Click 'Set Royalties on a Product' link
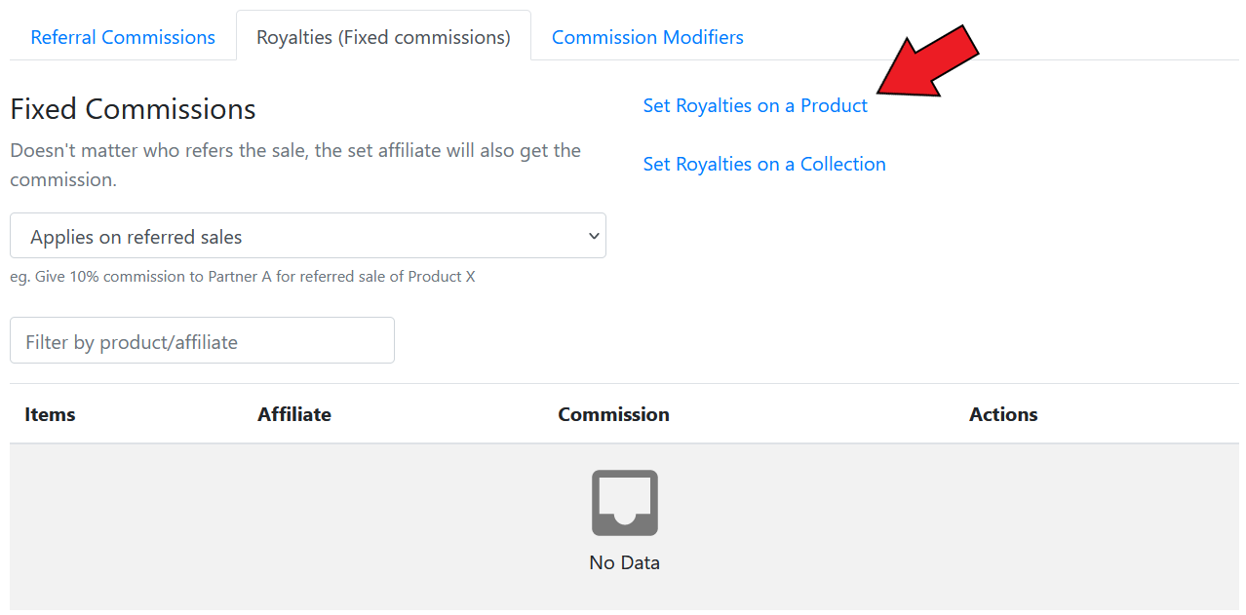The image size is (1246, 615). coord(755,105)
